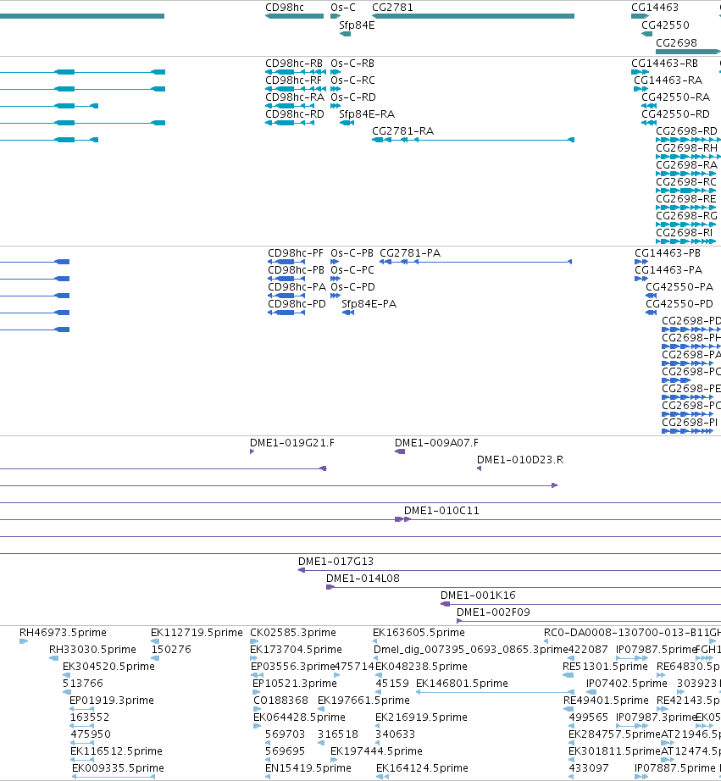Click transcript CG2698-RI

point(685,241)
